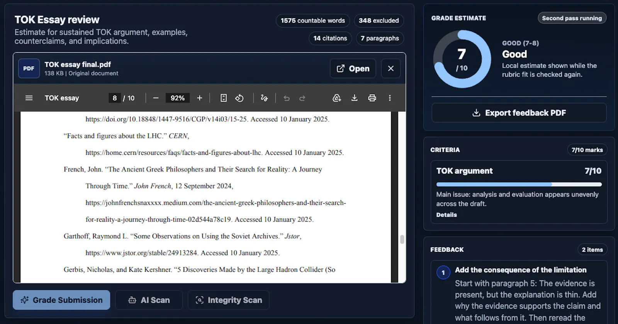Click the 7/10 marks badge

pos(587,150)
